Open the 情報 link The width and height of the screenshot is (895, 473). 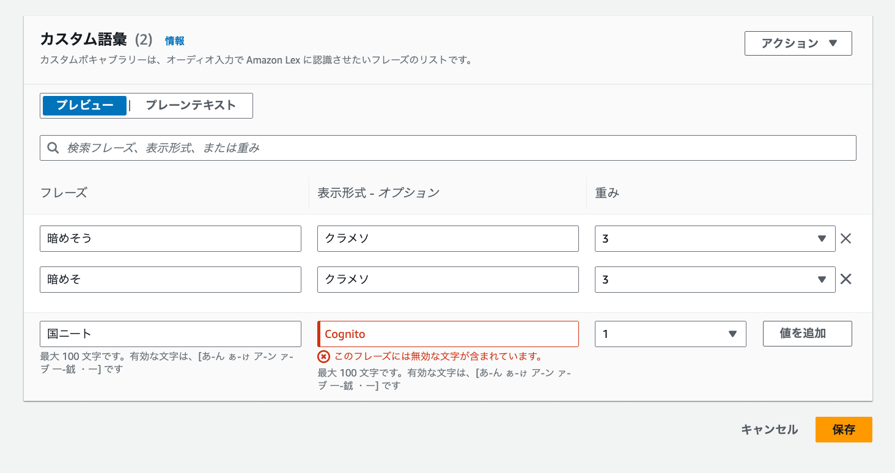[174, 41]
